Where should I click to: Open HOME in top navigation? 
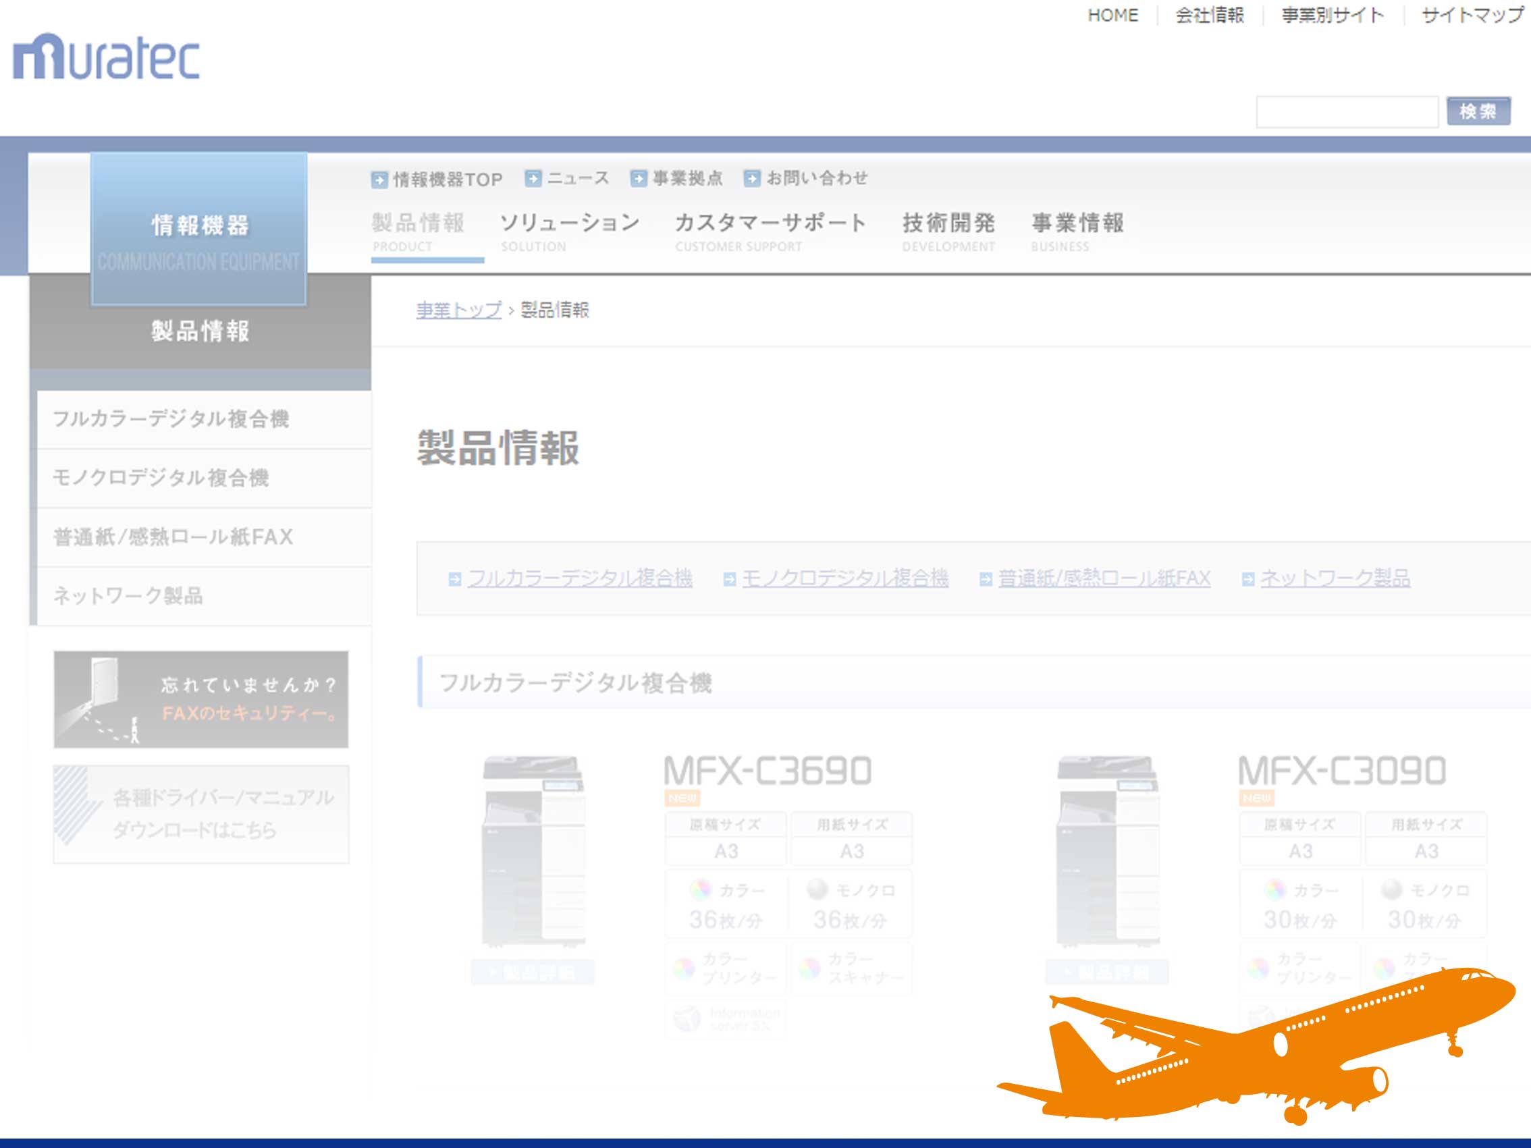coord(1112,16)
